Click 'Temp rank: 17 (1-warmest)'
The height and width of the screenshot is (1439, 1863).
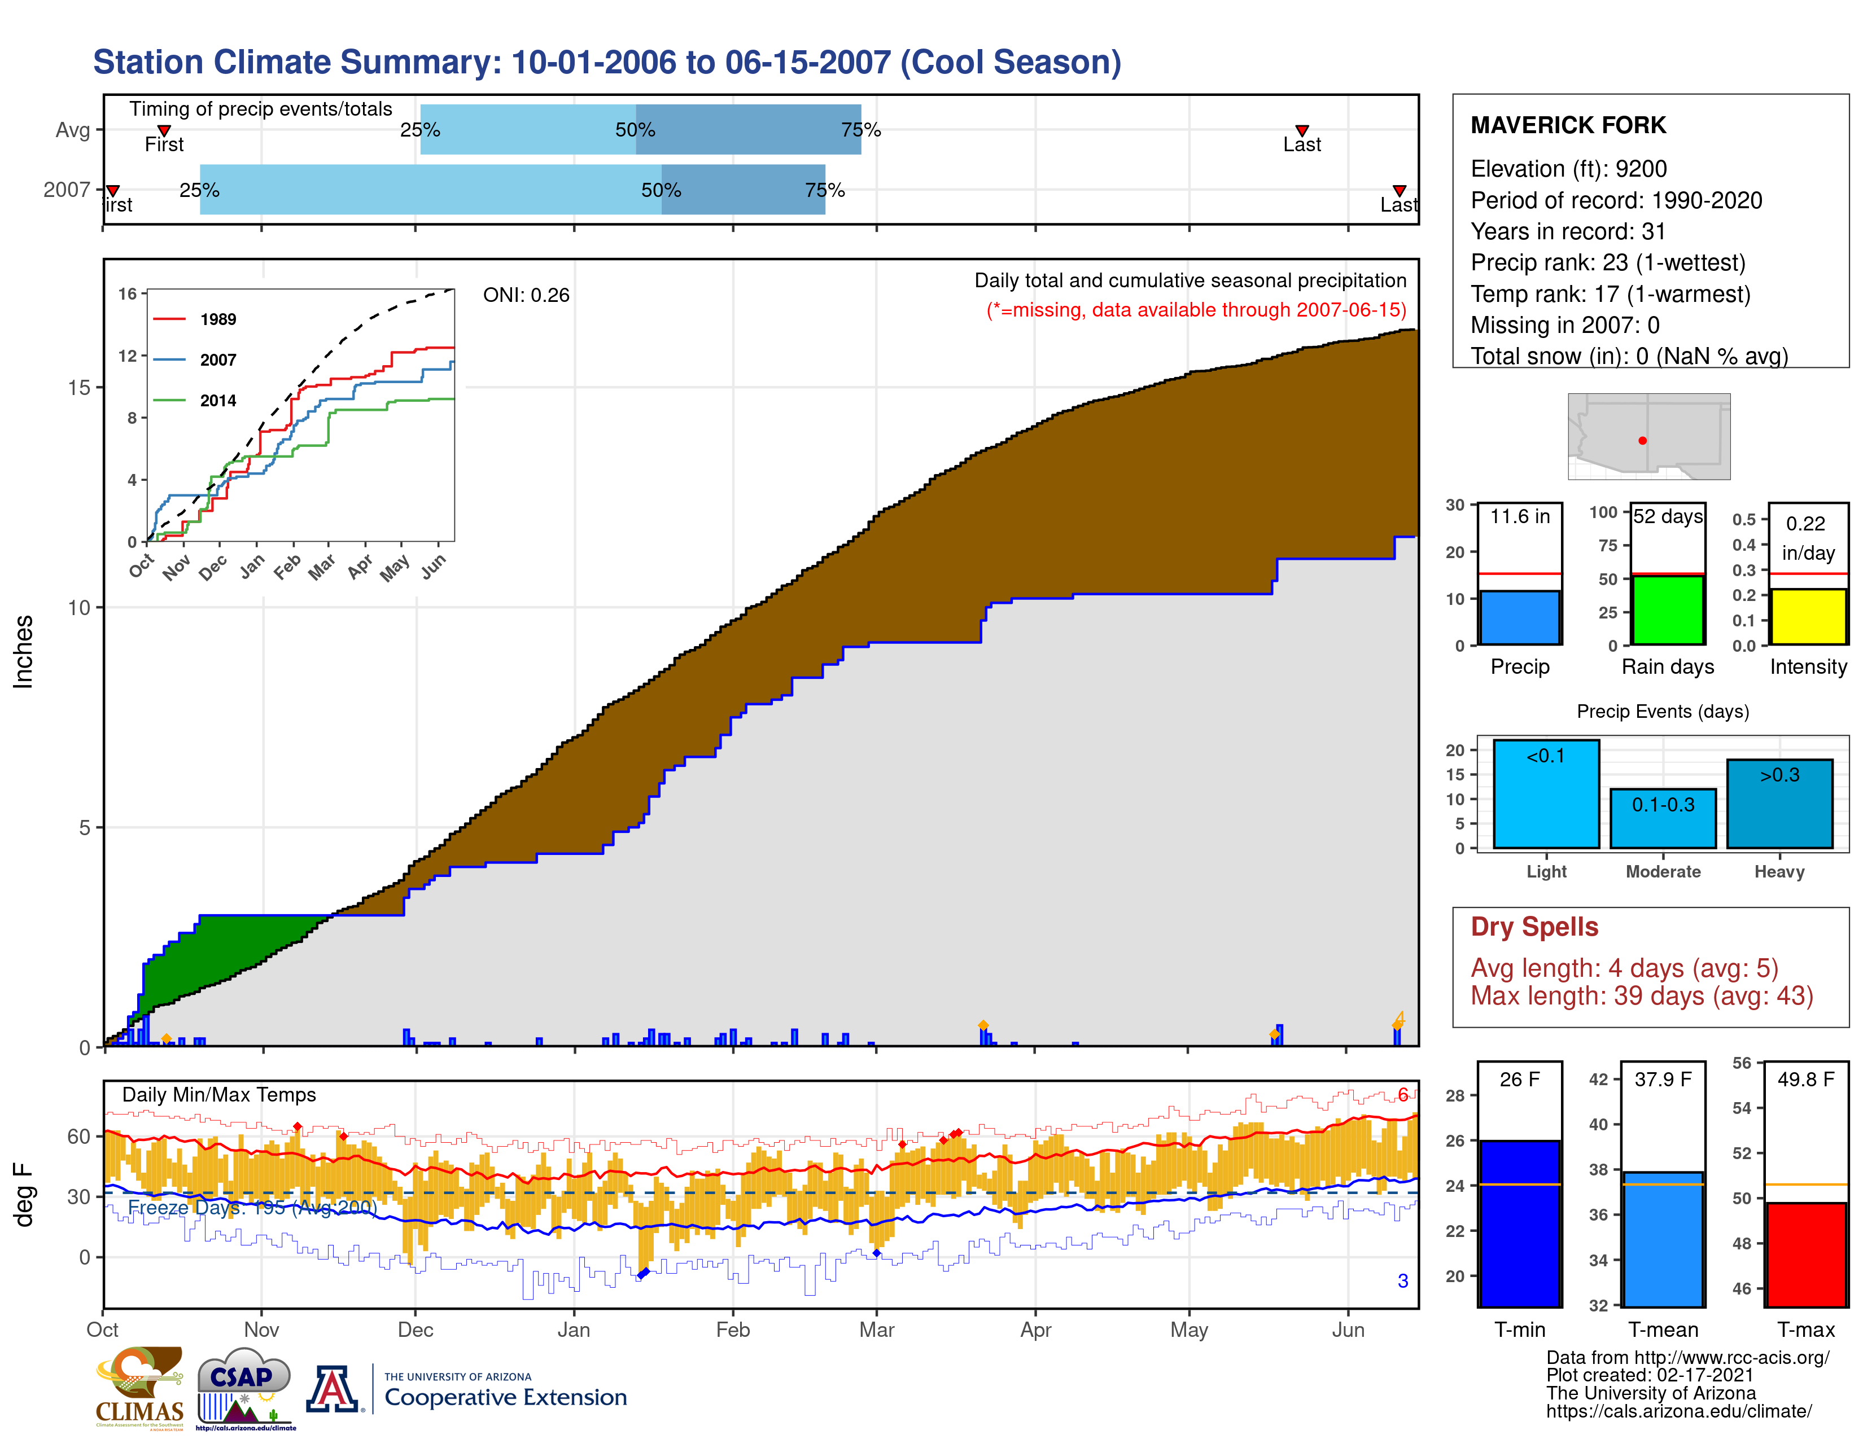[1611, 294]
